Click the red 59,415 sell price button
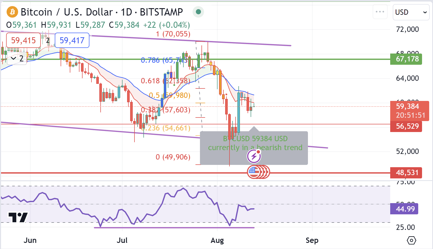 point(23,40)
